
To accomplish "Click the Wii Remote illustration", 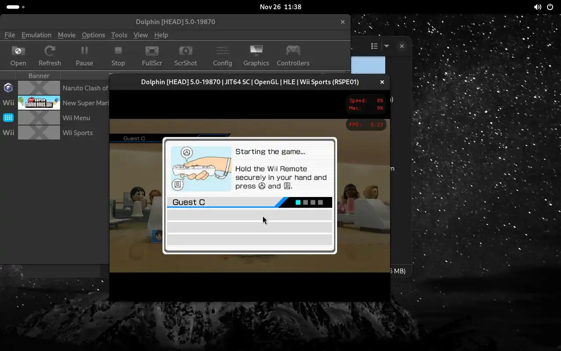I will (201, 169).
